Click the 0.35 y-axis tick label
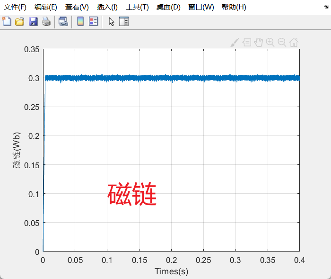Screen dimensions: 331x279 point(32,49)
